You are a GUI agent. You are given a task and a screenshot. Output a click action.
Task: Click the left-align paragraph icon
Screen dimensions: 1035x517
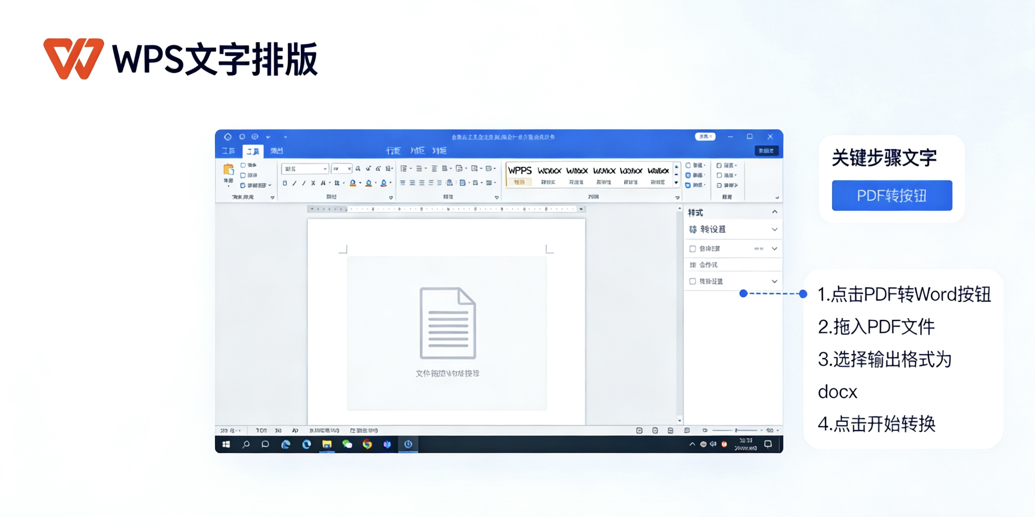(403, 183)
